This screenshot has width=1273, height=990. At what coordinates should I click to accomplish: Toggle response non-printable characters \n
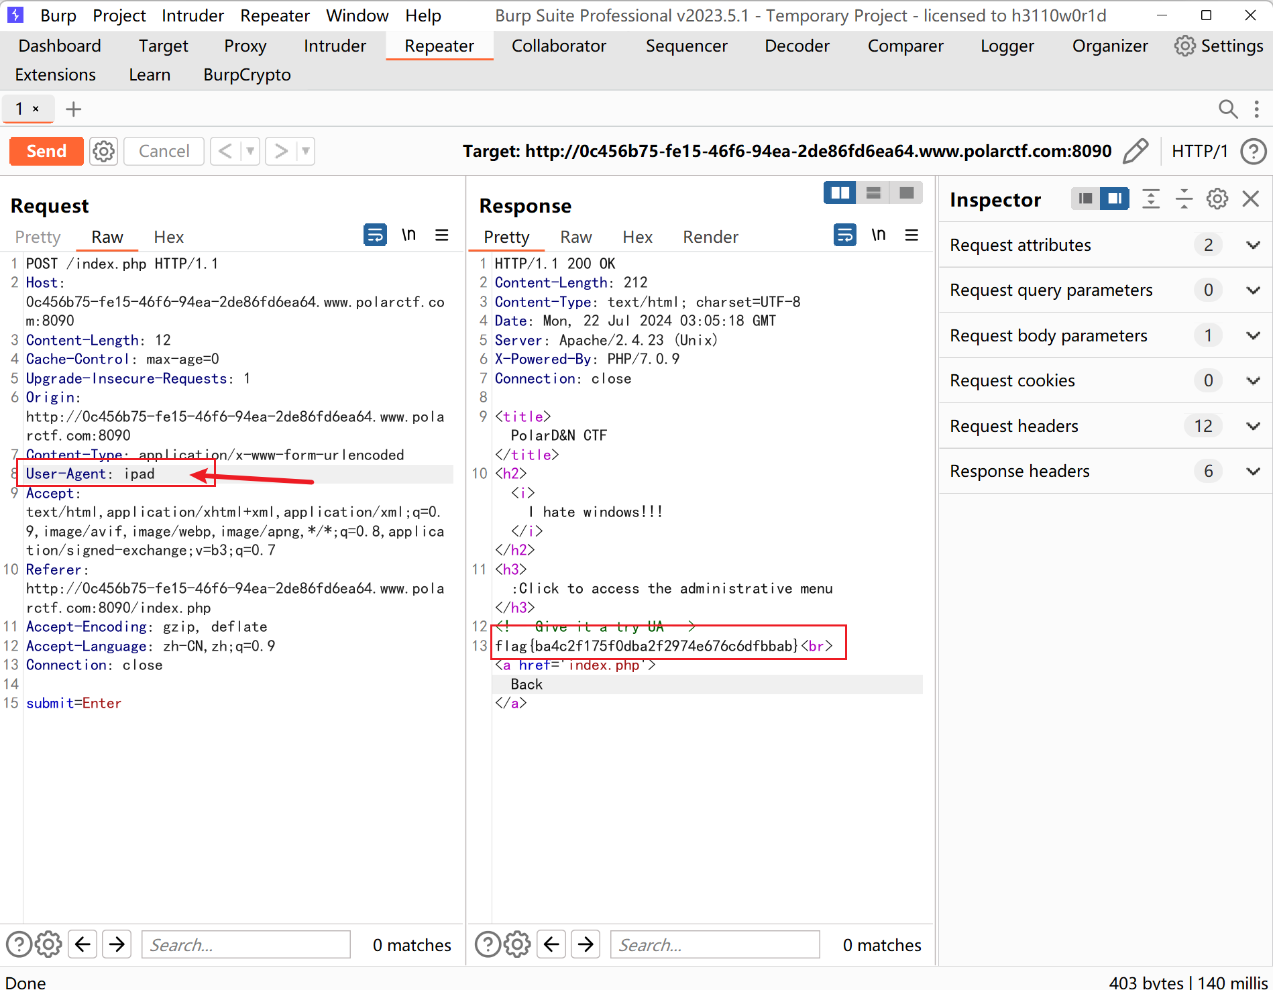879,235
